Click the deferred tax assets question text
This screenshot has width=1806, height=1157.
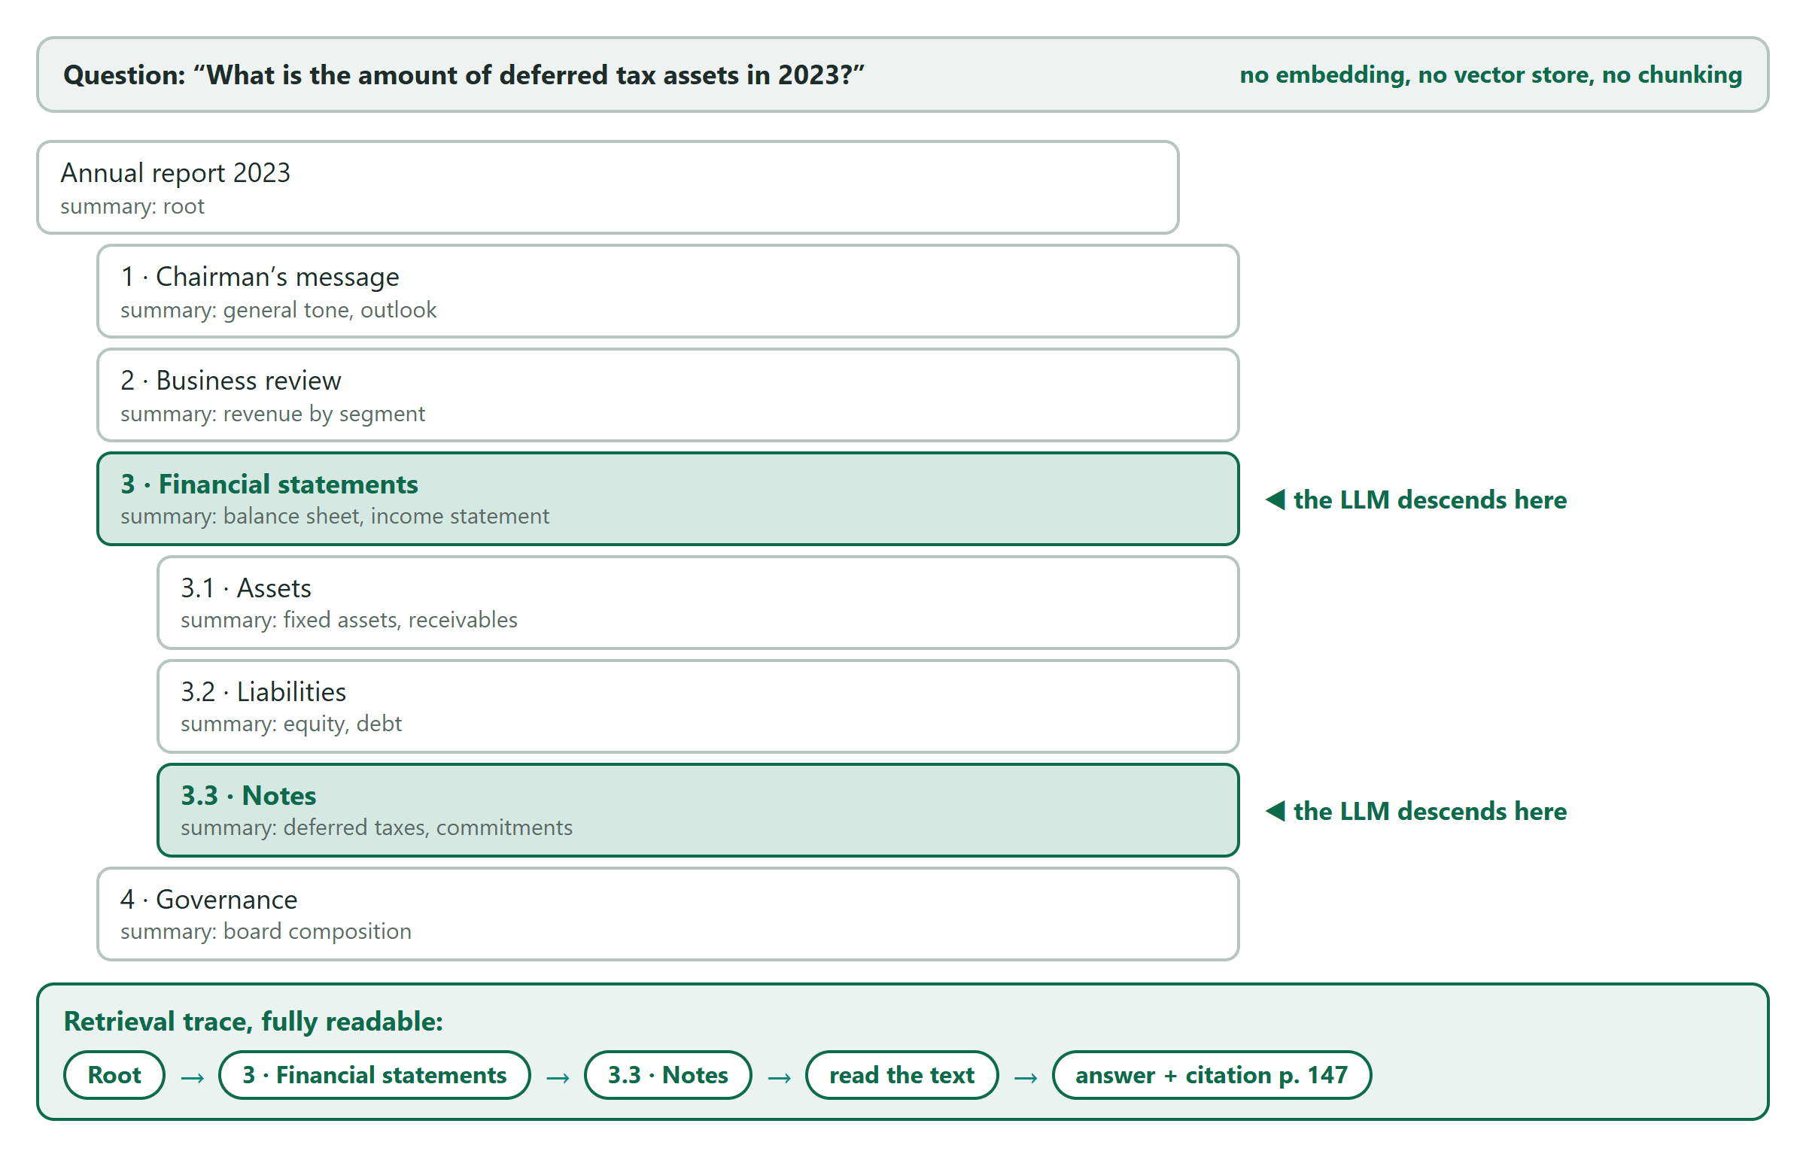pos(464,75)
